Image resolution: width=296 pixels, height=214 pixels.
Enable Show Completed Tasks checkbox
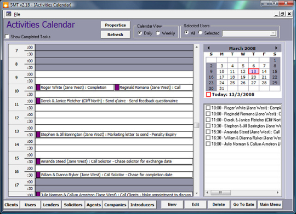pos(7,36)
